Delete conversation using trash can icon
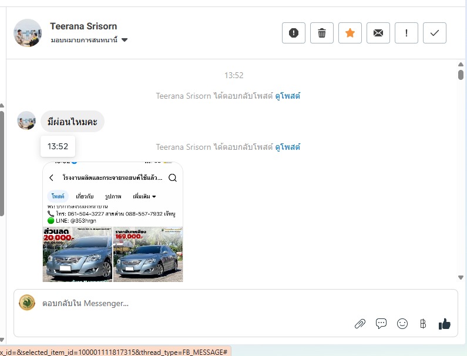 [322, 33]
